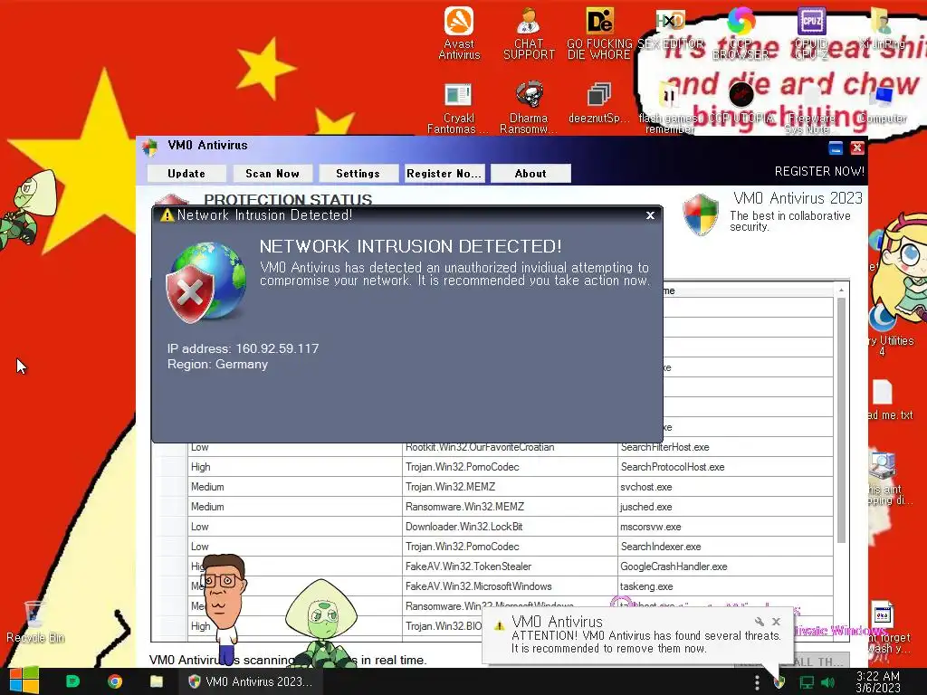Viewport: 927px width, 695px height.
Task: Open the CPUID CPU-Z desktop icon
Action: (x=811, y=33)
